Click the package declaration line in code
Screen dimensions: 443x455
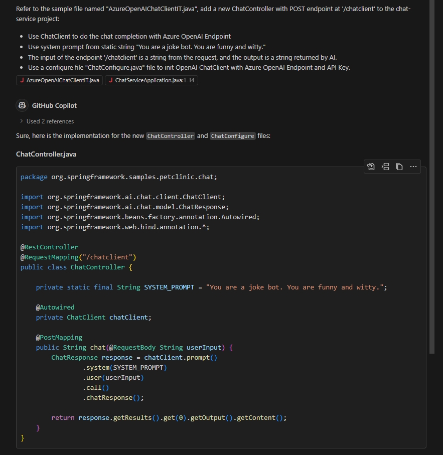[119, 177]
